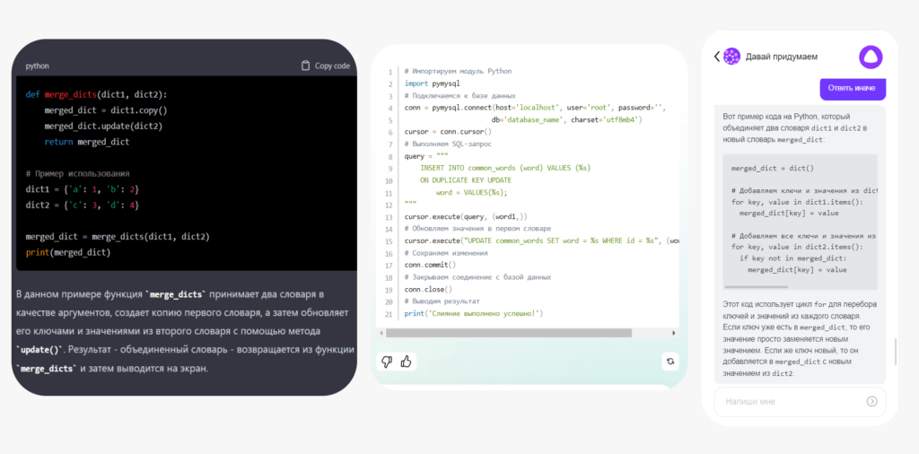
Task: Go back using the left chevron arrow
Action: [x=717, y=57]
